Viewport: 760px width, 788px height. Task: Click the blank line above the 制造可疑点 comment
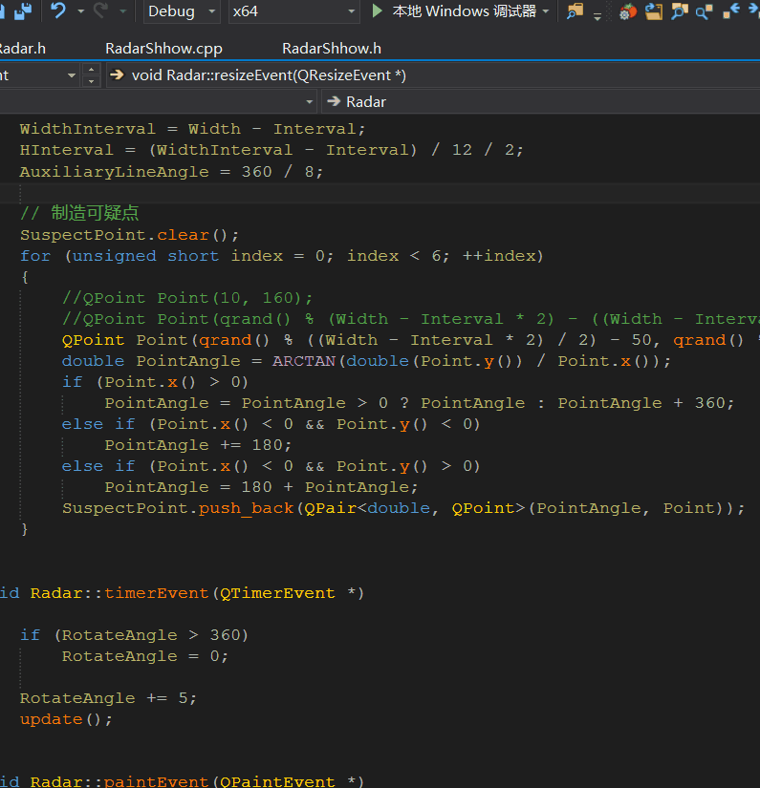pos(380,193)
